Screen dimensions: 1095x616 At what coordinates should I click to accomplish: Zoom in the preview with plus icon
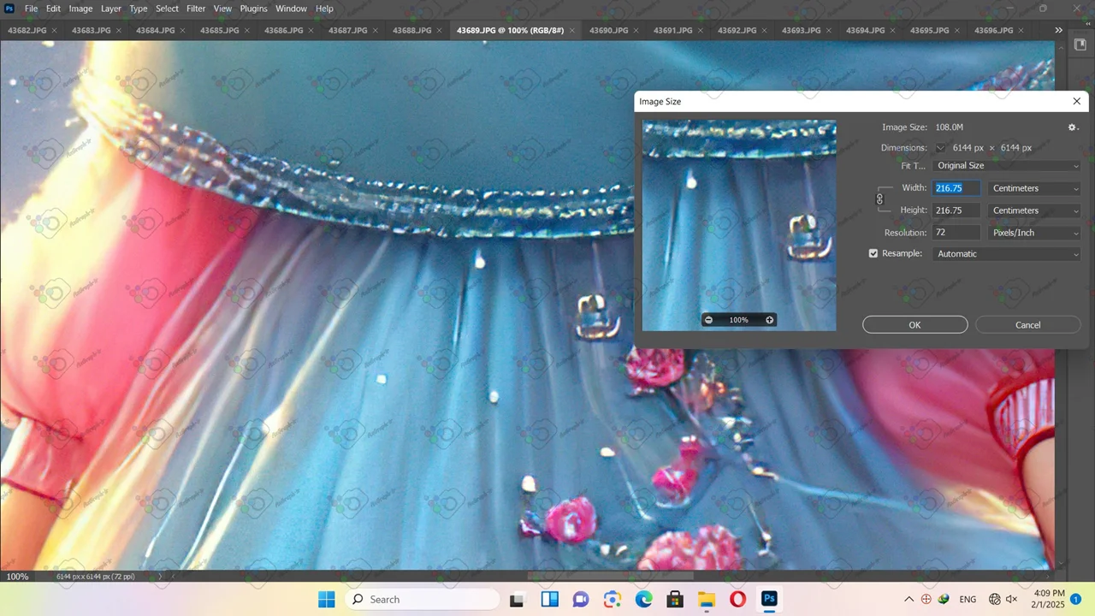coord(769,320)
